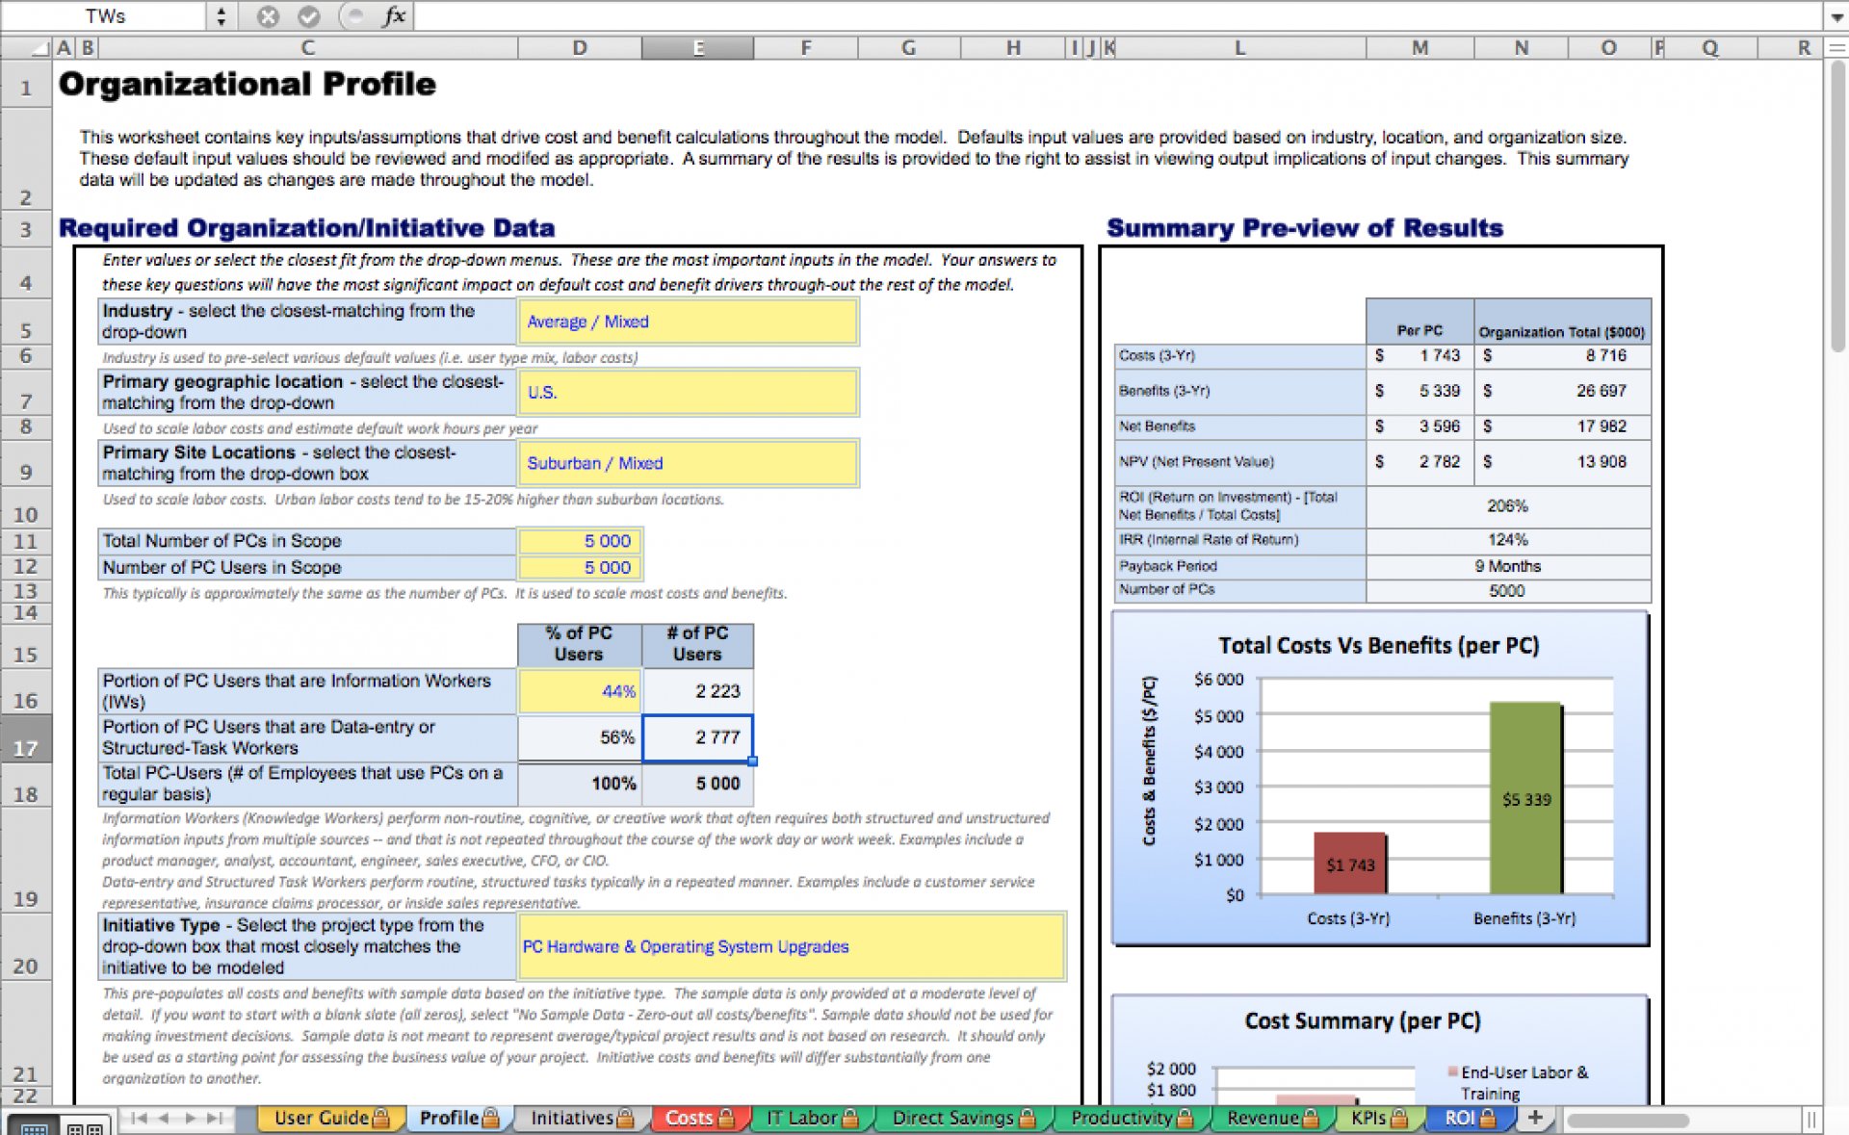This screenshot has width=1849, height=1135.
Task: Click the ROI value 206% cell
Action: coord(1507,505)
